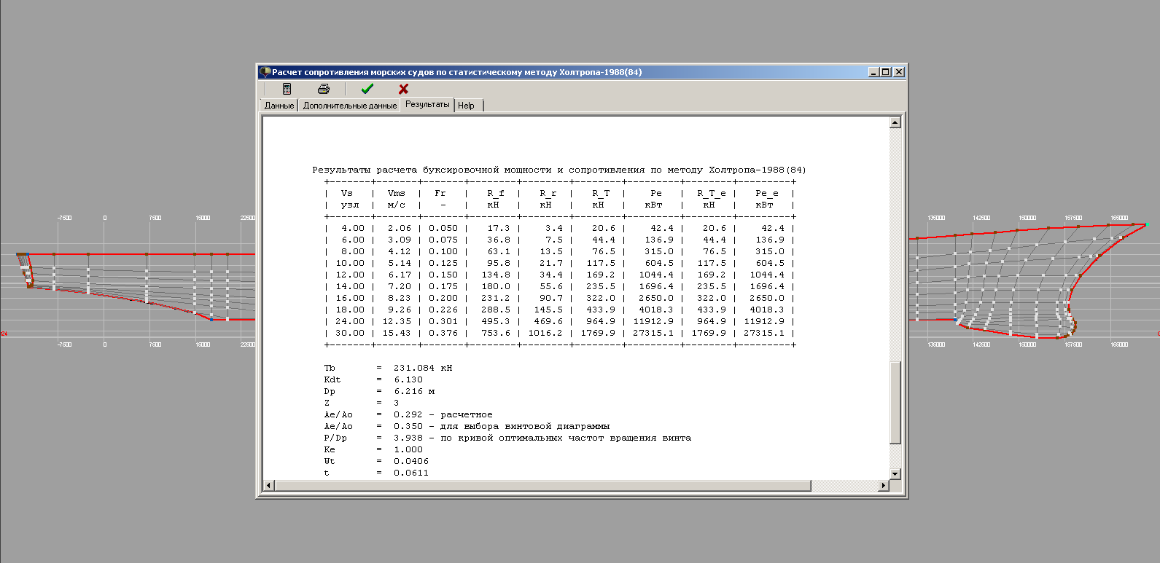Click the Tb = 231.084 кН result line
The height and width of the screenshot is (563, 1160).
click(x=388, y=369)
